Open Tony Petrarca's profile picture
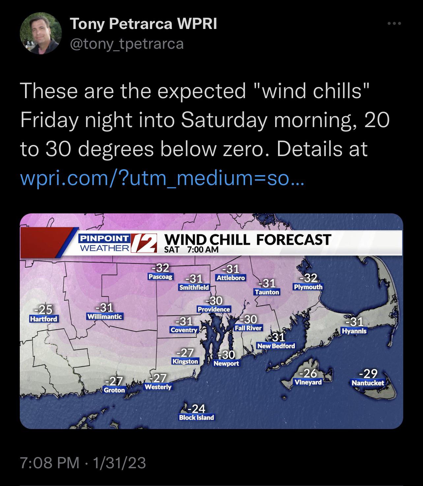Viewport: 423px width, 486px height. tap(41, 34)
